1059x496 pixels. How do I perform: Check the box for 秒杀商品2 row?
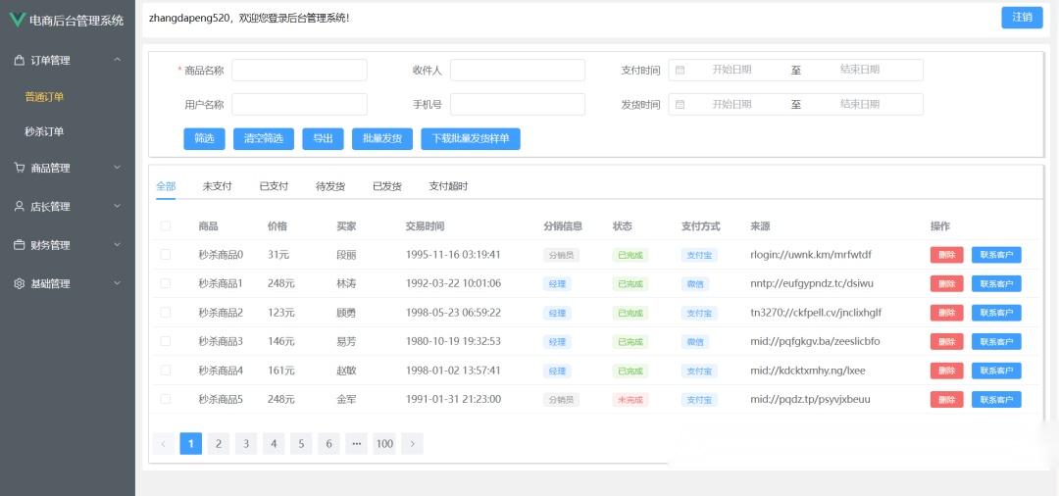coord(166,313)
